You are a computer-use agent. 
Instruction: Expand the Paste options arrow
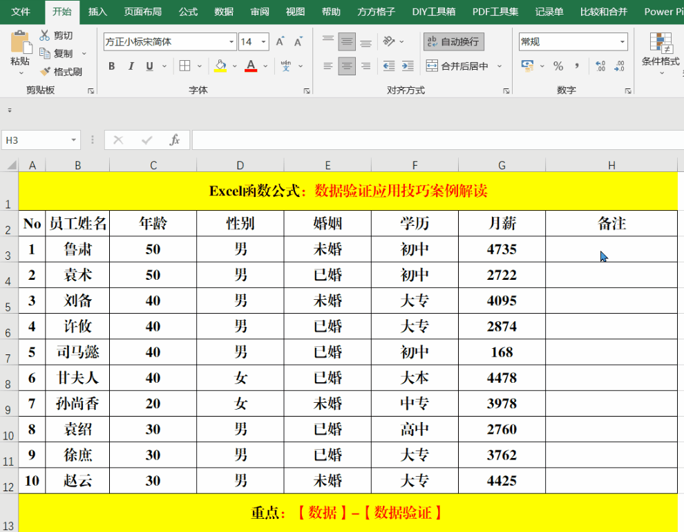(21, 73)
